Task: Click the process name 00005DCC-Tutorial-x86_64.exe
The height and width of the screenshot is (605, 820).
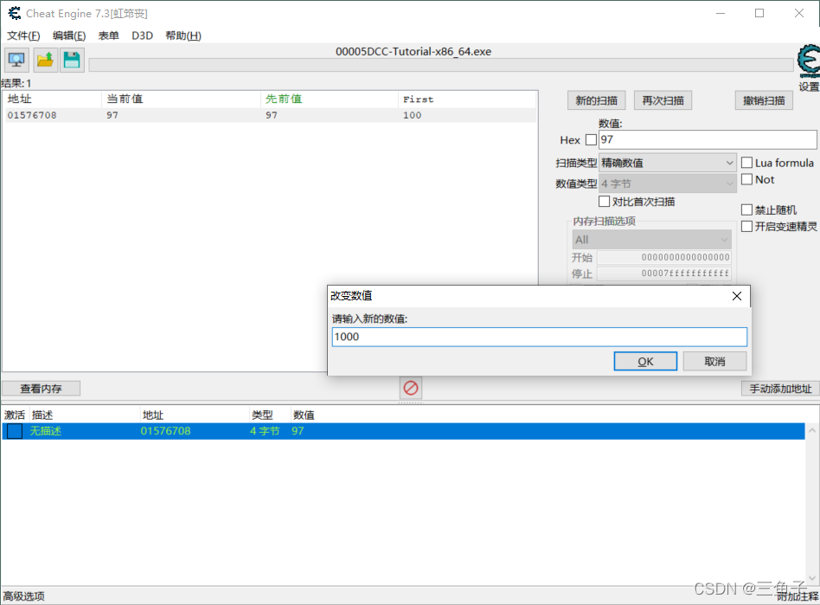Action: pos(413,51)
